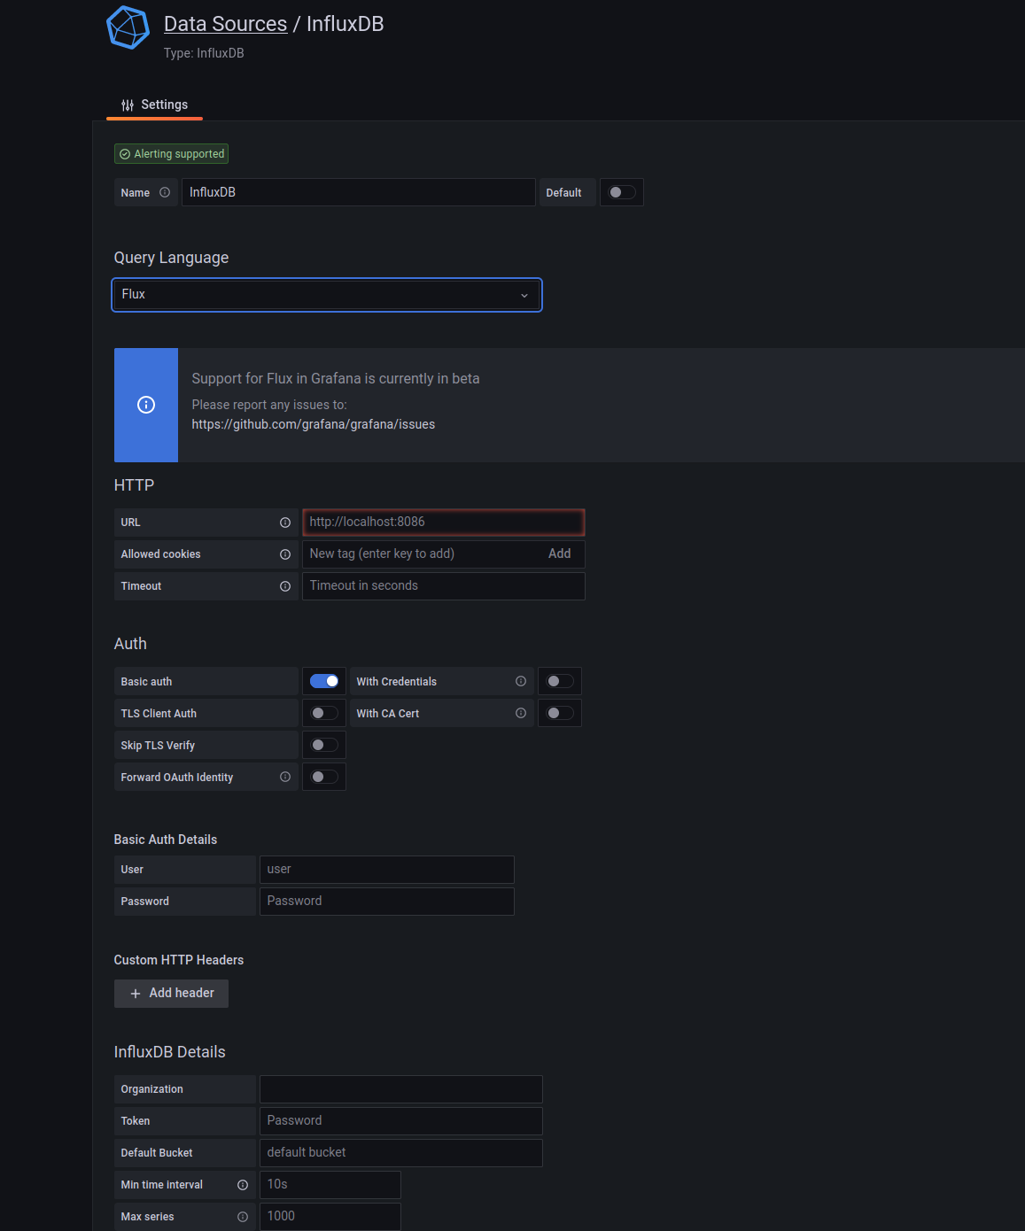Image resolution: width=1025 pixels, height=1231 pixels.
Task: Go to the Data Sources breadcrumb link
Action: 225,24
